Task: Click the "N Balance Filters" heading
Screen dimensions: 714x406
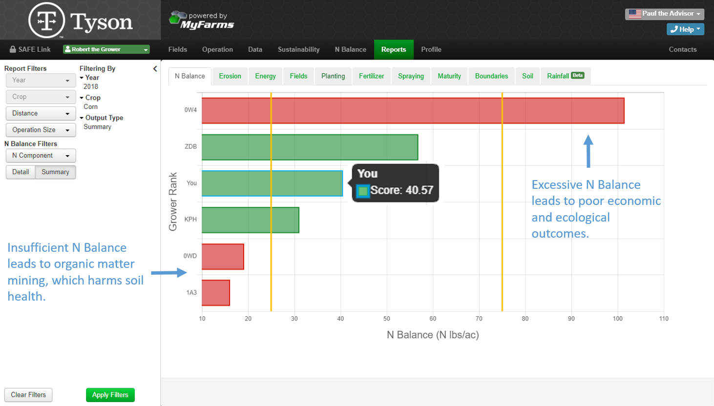Action: [x=31, y=144]
